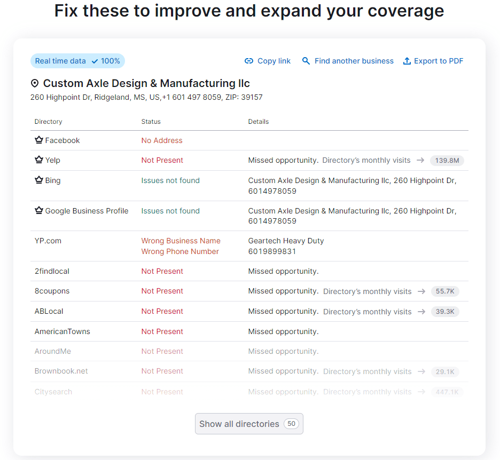The height and width of the screenshot is (460, 500).
Task: Click the crown icon next to Bing
Action: [39, 180]
